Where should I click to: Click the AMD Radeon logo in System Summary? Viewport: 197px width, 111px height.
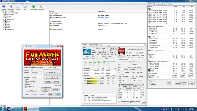(122, 51)
